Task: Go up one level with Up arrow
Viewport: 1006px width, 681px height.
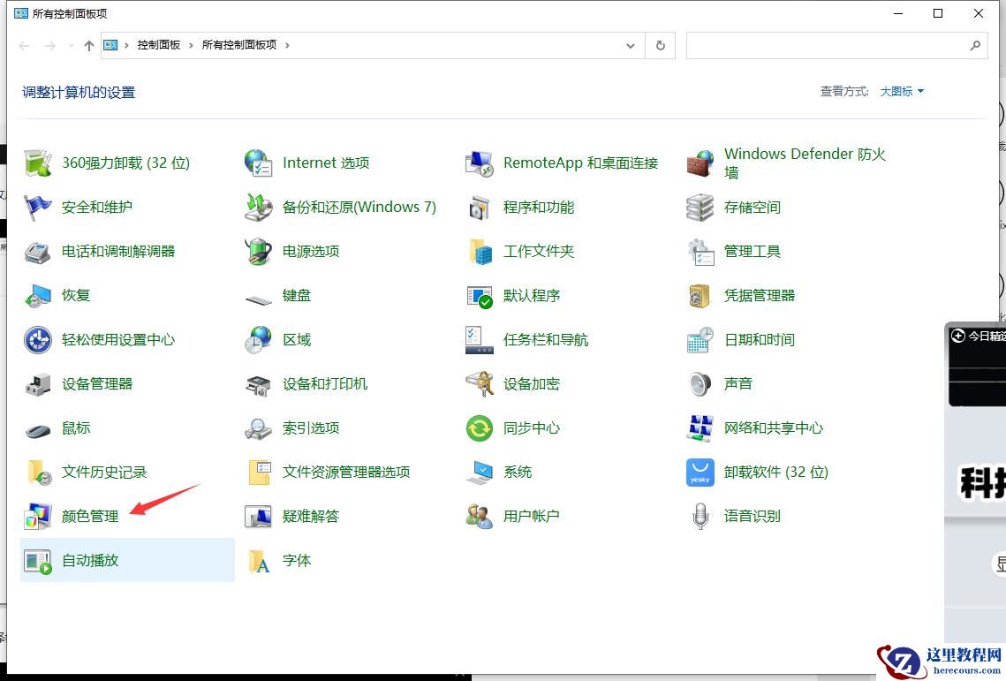Action: pos(89,46)
